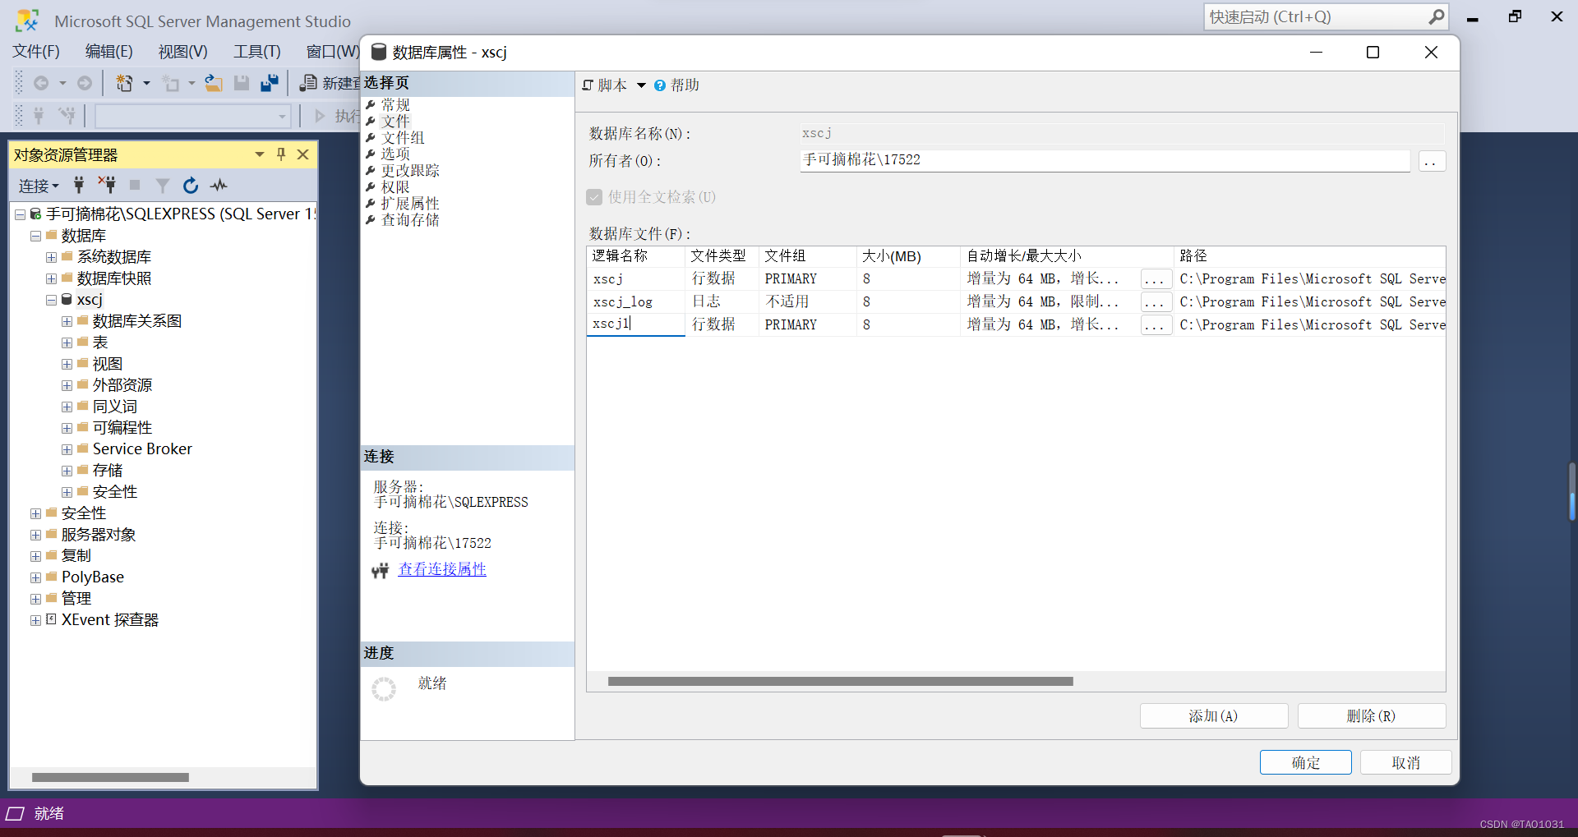
Task: Expand the 系统数据库 node
Action: pyautogui.click(x=51, y=257)
